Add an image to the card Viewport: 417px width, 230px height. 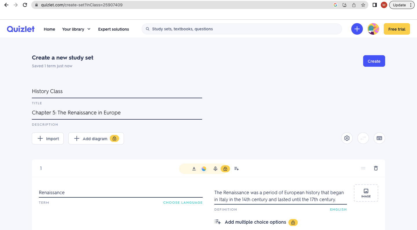(x=366, y=193)
